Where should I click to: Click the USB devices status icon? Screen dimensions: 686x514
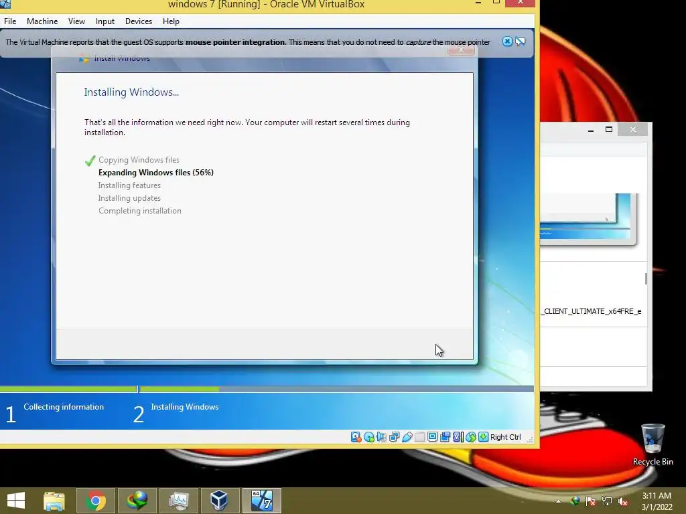[x=407, y=436]
